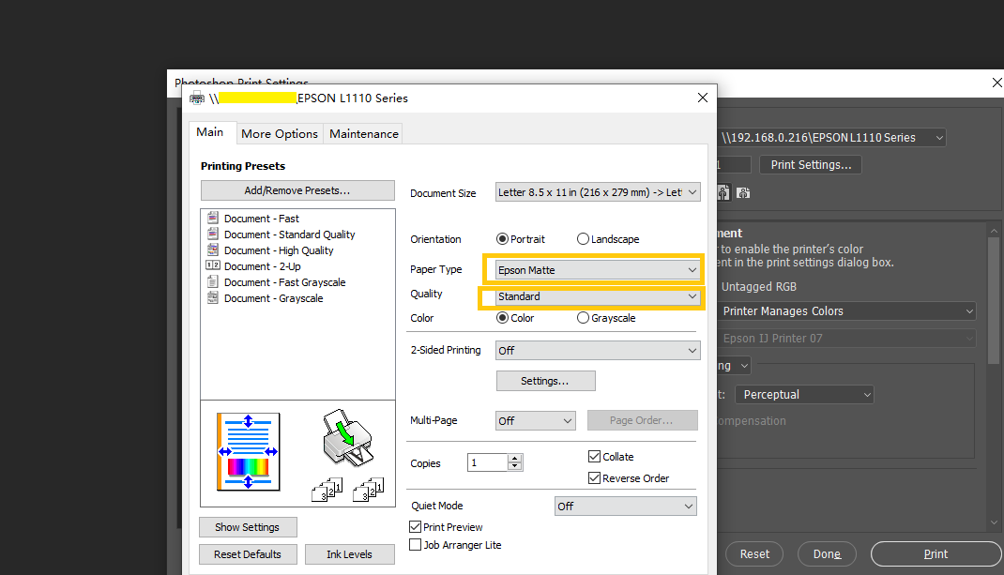This screenshot has width=1004, height=575.
Task: Expand the Printer Manages Colors dropdown
Action: click(x=845, y=311)
